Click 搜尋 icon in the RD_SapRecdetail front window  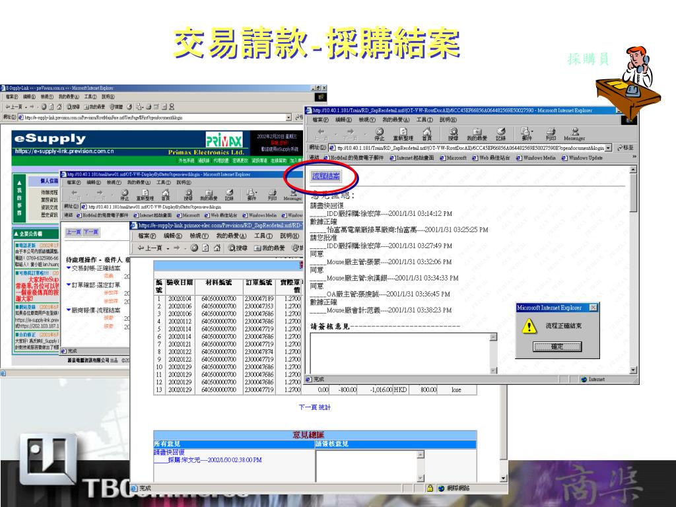(453, 134)
